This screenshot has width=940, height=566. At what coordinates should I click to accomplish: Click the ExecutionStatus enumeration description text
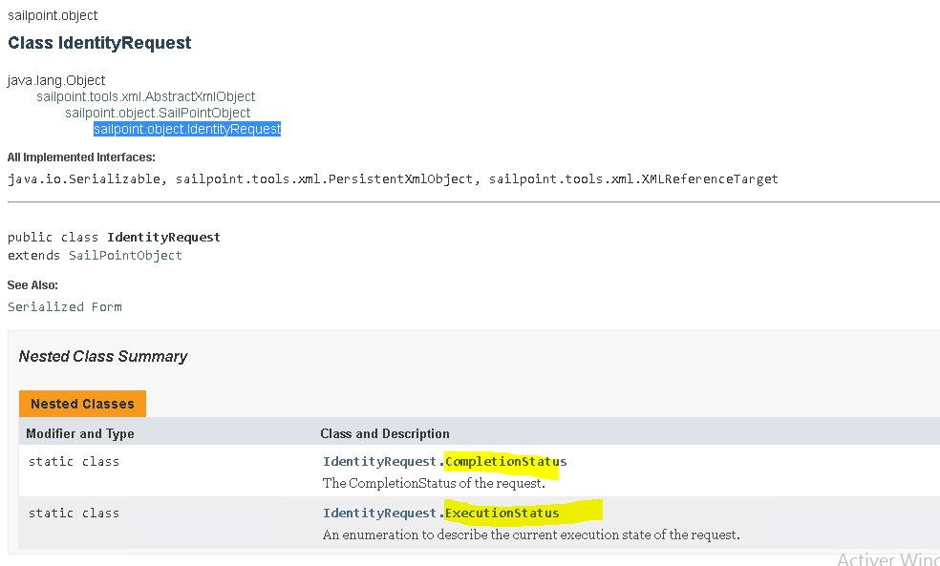531,535
